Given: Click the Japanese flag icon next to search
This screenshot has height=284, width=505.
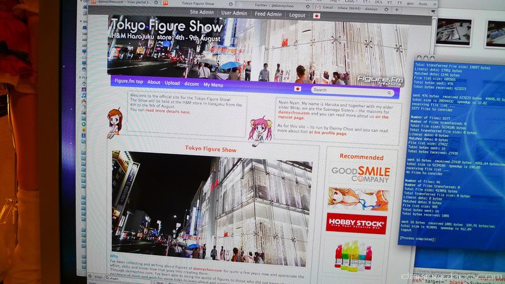Looking at the screenshot, I should (297, 89).
